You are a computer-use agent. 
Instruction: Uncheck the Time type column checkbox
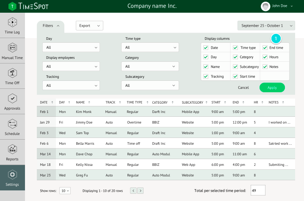pyautogui.click(x=235, y=48)
